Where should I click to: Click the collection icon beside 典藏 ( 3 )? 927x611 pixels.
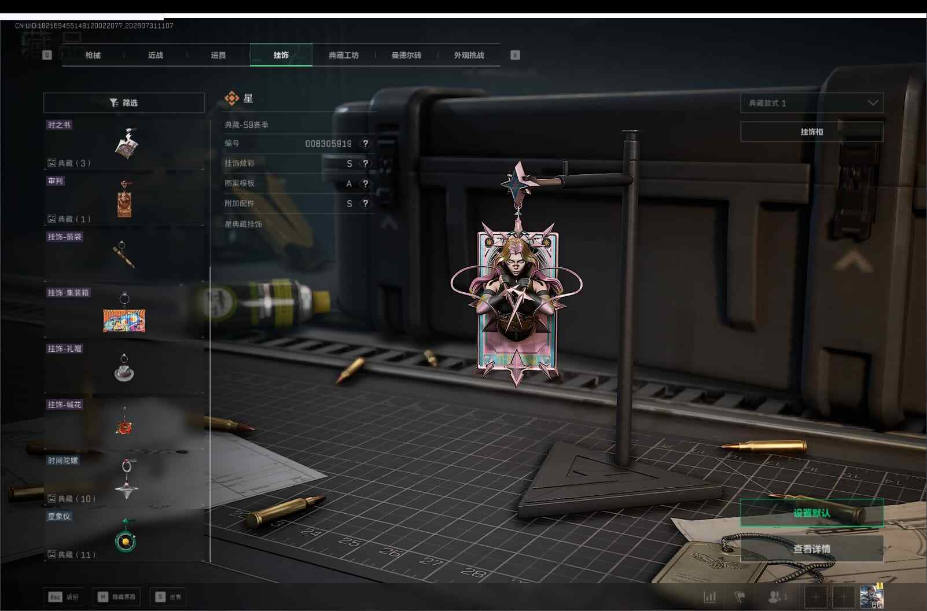point(51,163)
